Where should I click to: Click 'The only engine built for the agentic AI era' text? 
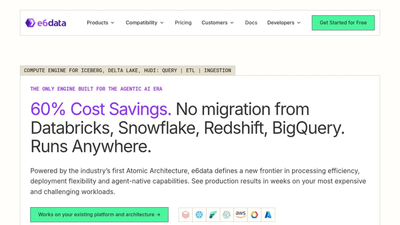pyautogui.click(x=96, y=89)
